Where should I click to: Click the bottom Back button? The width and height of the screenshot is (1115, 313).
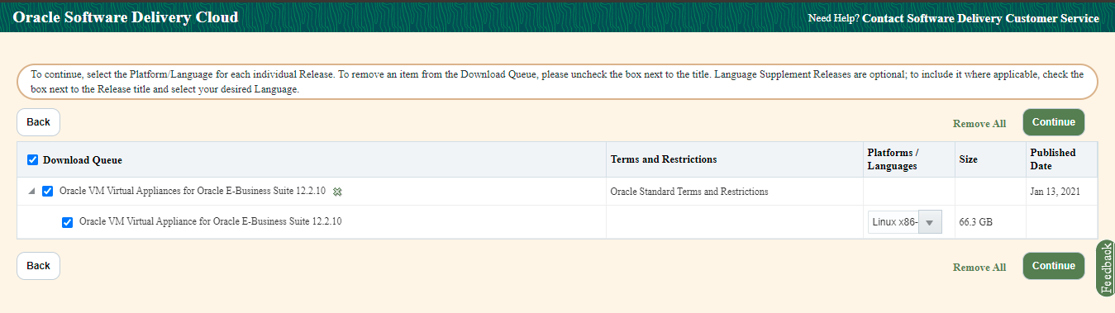[x=38, y=266]
